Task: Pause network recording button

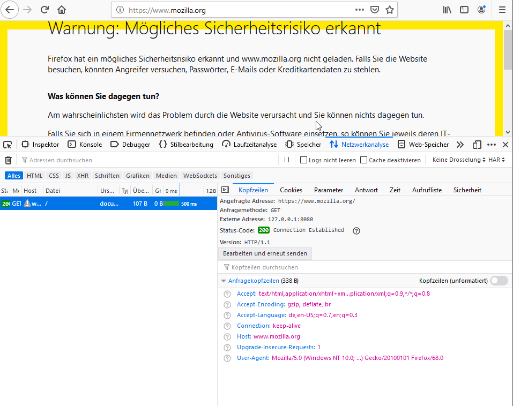Action: tap(287, 160)
